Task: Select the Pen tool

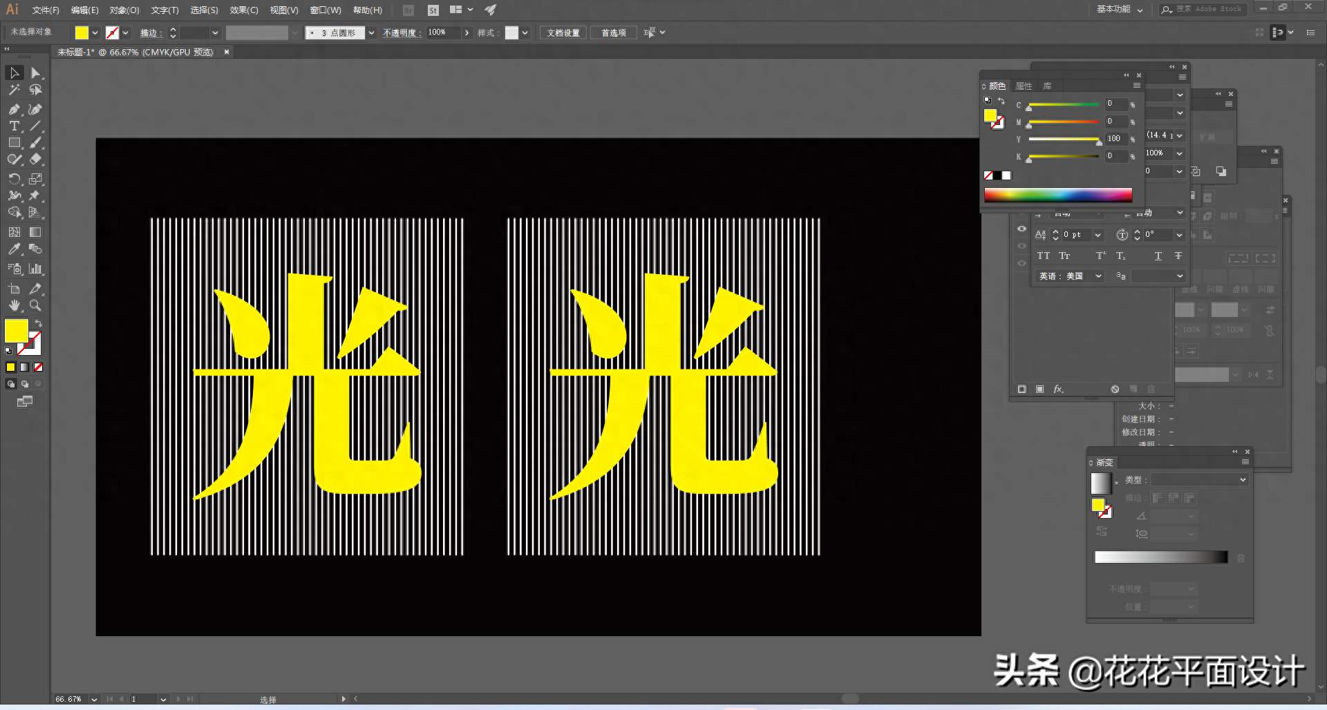Action: coord(14,109)
